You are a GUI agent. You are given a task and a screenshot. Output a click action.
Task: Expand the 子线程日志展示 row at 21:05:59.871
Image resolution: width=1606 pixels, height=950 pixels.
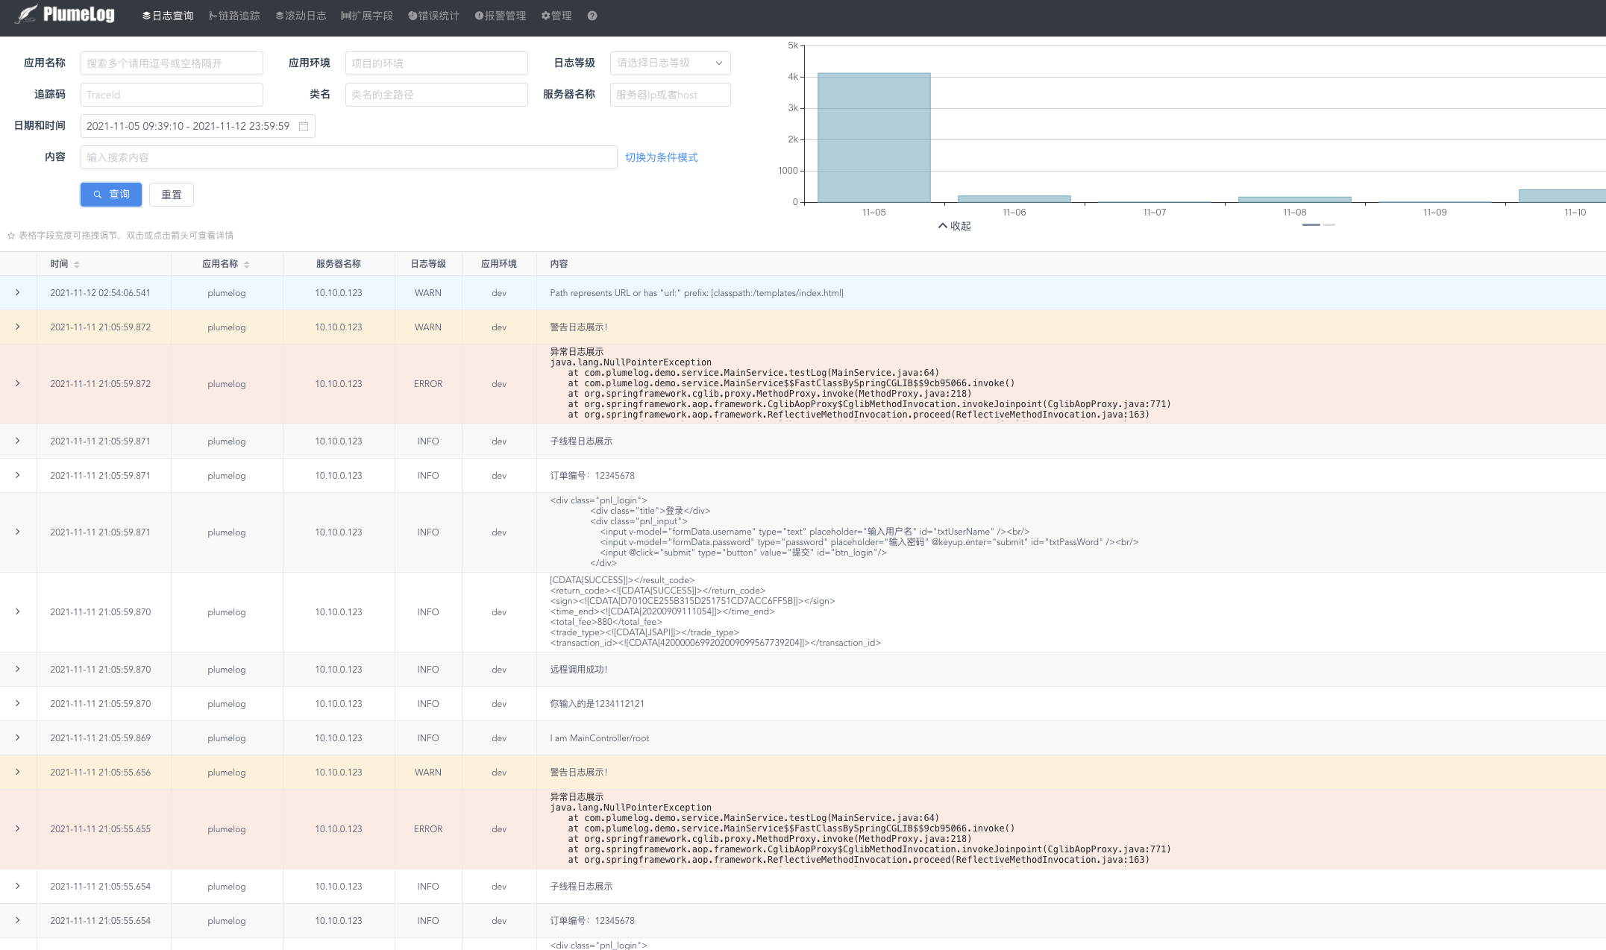pos(18,441)
